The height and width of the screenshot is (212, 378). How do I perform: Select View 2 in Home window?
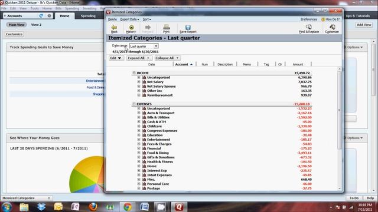coord(36,25)
